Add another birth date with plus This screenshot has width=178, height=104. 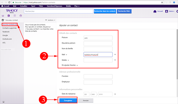coord(115,94)
